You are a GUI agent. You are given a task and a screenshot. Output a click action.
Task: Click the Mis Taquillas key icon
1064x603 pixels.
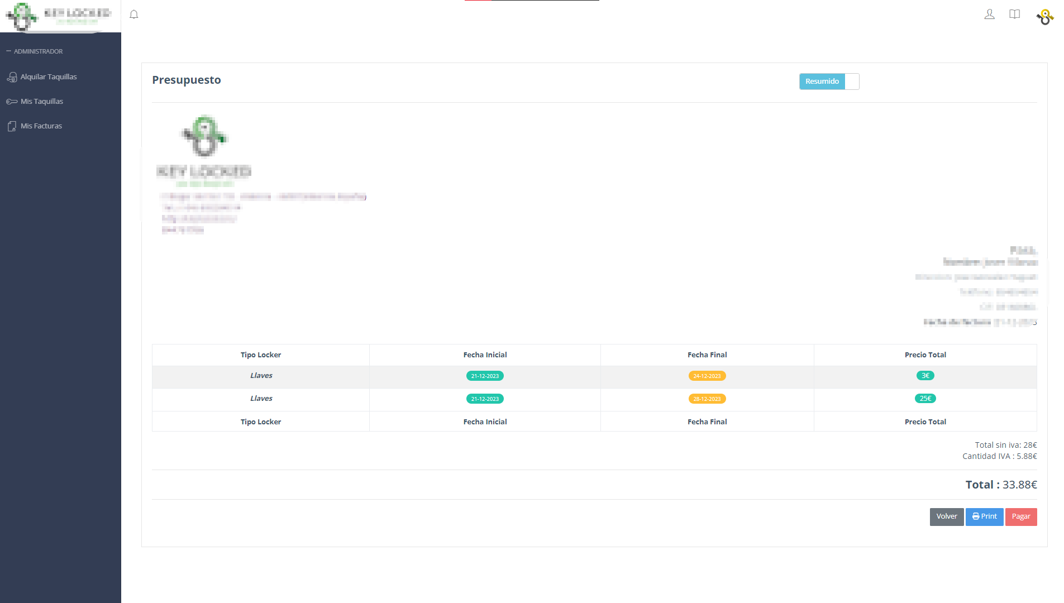pos(12,102)
